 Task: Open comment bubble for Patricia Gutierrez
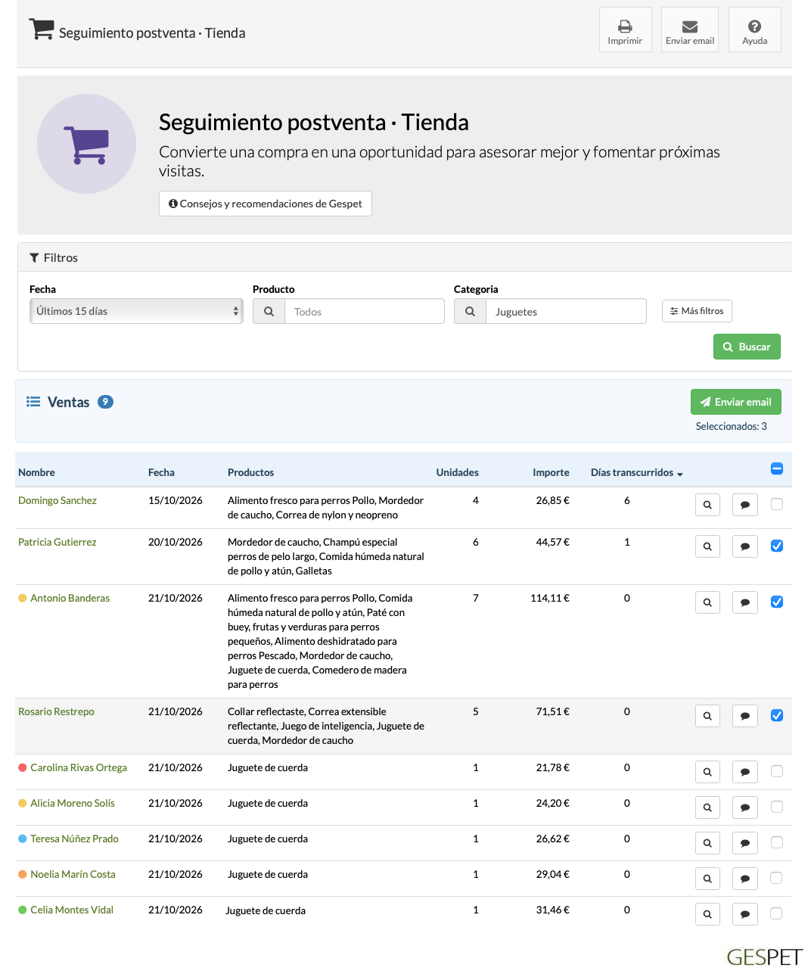tap(745, 546)
